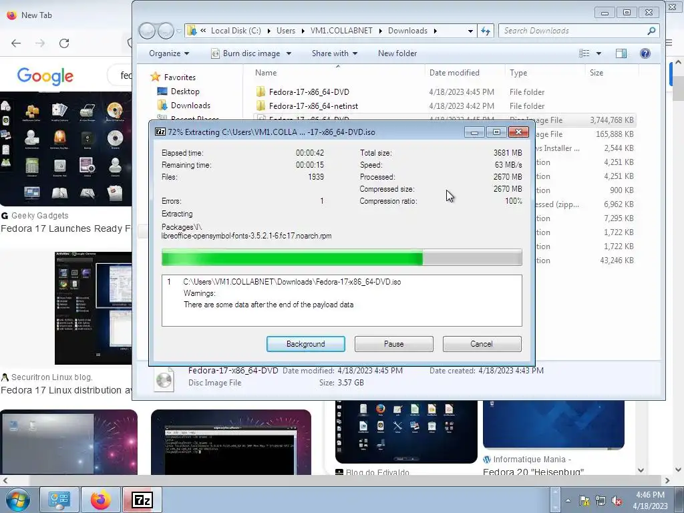Sort by the Size column header
Viewport: 684px width, 513px height.
pyautogui.click(x=596, y=73)
